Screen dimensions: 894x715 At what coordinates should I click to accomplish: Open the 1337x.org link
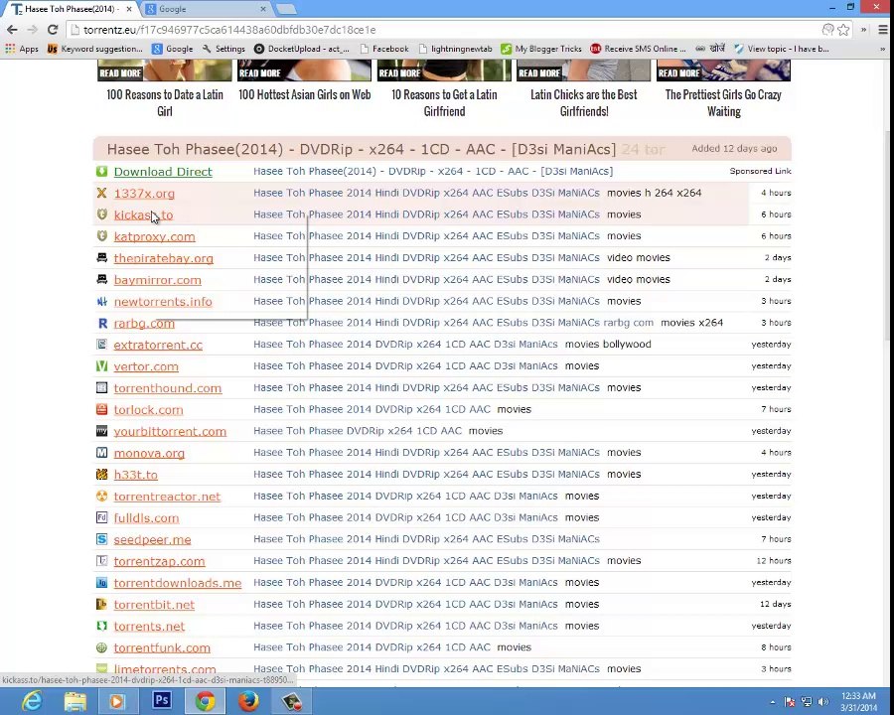pos(144,194)
